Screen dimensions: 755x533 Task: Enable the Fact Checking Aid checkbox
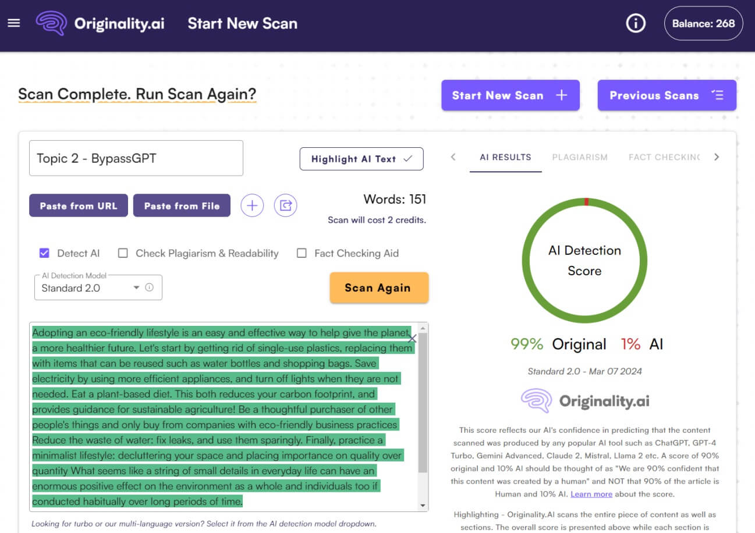pos(302,253)
